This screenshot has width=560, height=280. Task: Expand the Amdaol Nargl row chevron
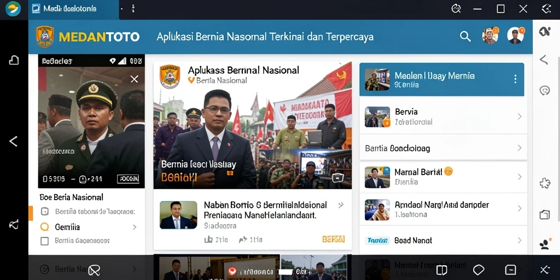click(x=520, y=208)
